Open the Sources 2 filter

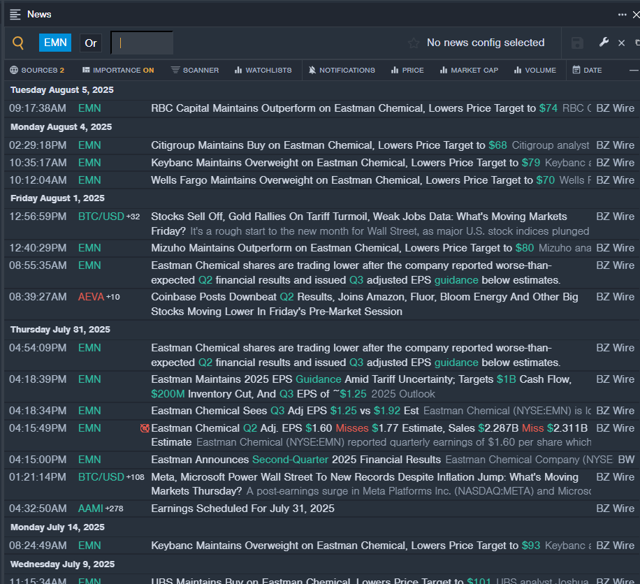pyautogui.click(x=37, y=70)
